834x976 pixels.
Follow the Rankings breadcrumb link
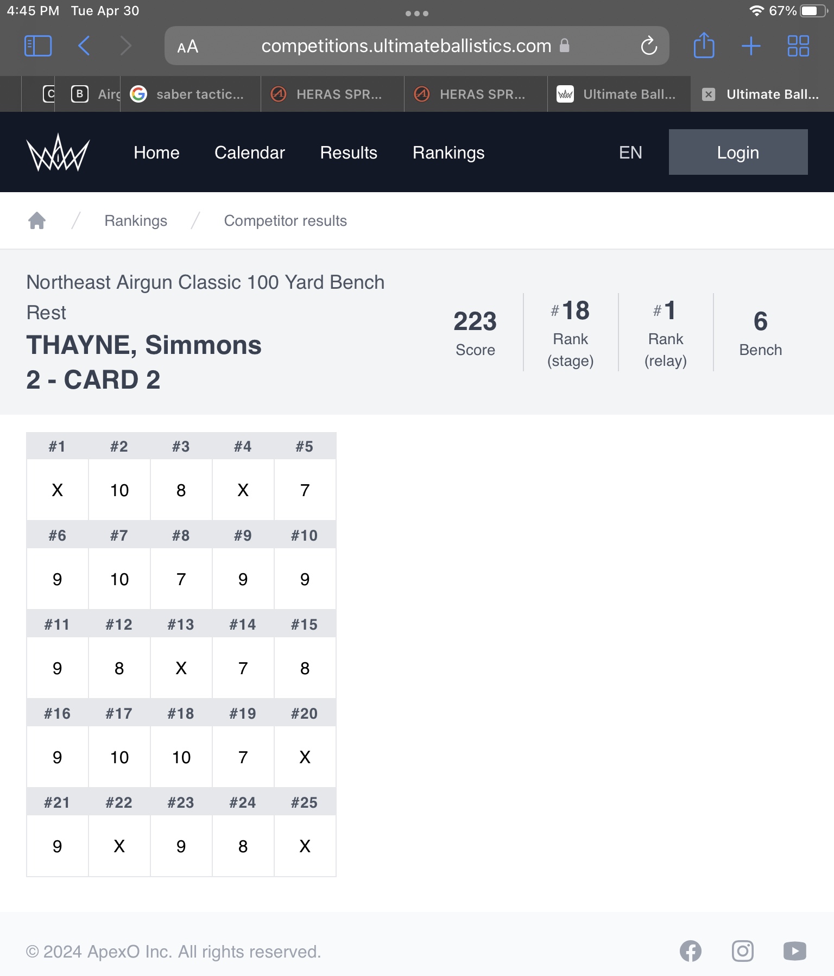[x=136, y=220]
